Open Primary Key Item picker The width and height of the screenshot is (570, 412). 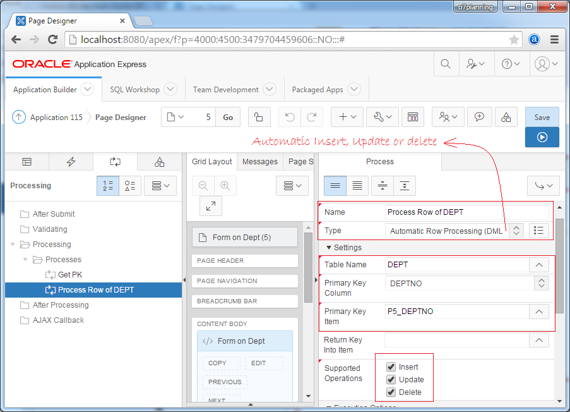[538, 312]
